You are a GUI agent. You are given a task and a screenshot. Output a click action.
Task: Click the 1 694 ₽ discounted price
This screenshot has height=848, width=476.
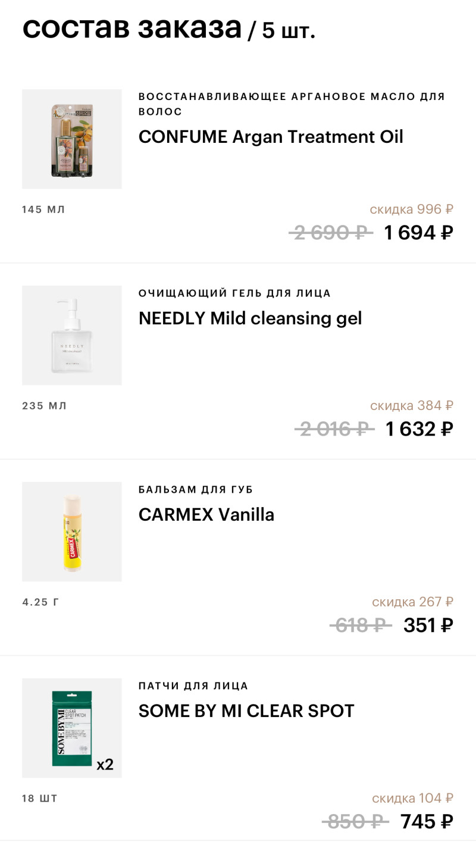point(418,233)
